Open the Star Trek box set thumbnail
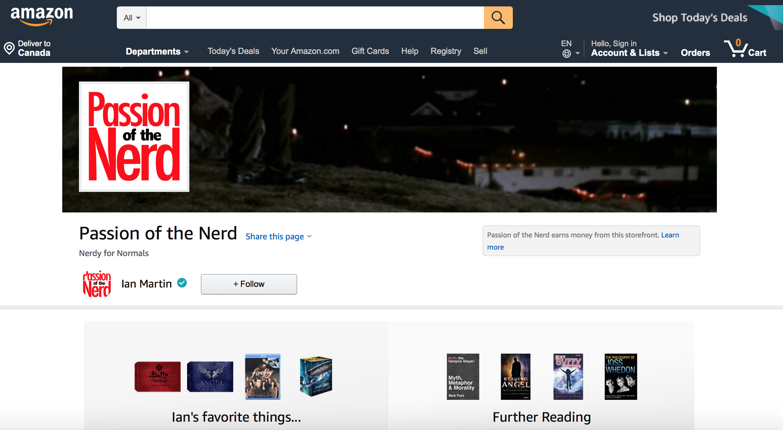 pyautogui.click(x=316, y=377)
